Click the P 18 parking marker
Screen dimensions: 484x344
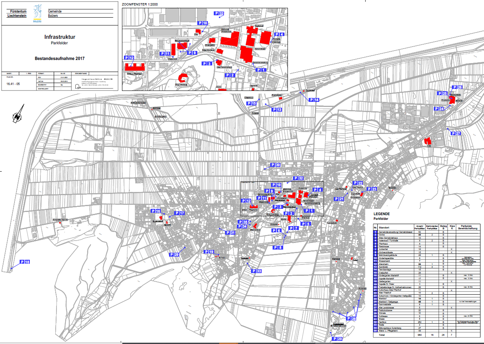25,262
